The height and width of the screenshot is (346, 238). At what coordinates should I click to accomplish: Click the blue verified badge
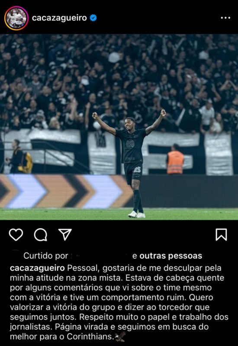pyautogui.click(x=93, y=18)
